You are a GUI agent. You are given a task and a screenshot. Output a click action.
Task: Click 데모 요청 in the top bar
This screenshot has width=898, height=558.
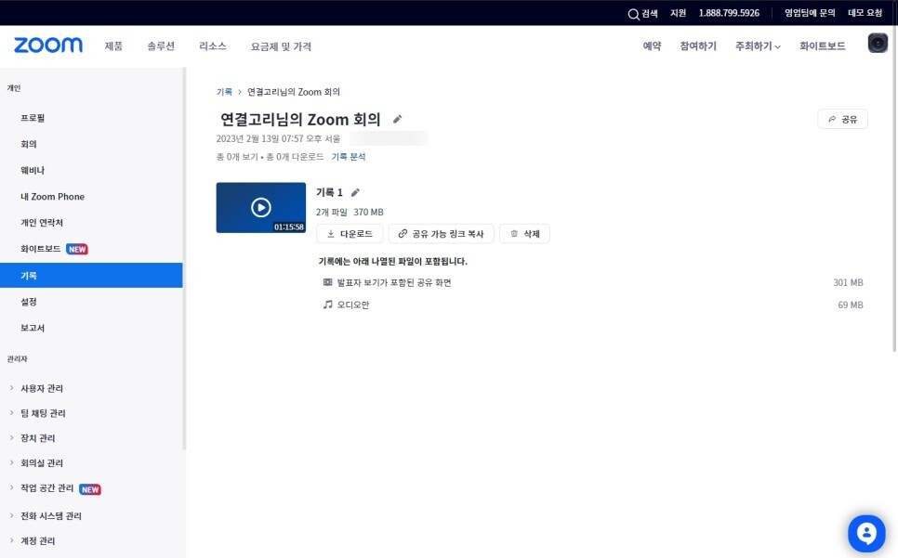pyautogui.click(x=865, y=13)
